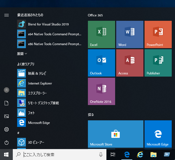This screenshot has width=175, height=160.
Task: Click the Windows Start button
Action: click(6, 155)
